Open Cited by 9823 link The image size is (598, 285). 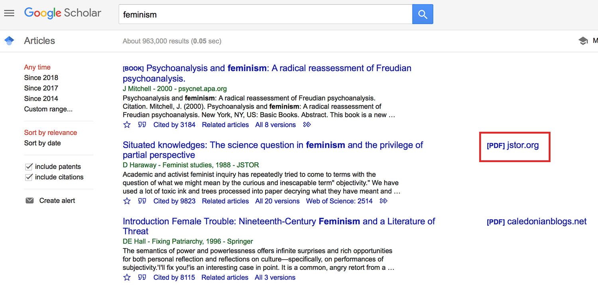[x=174, y=201]
